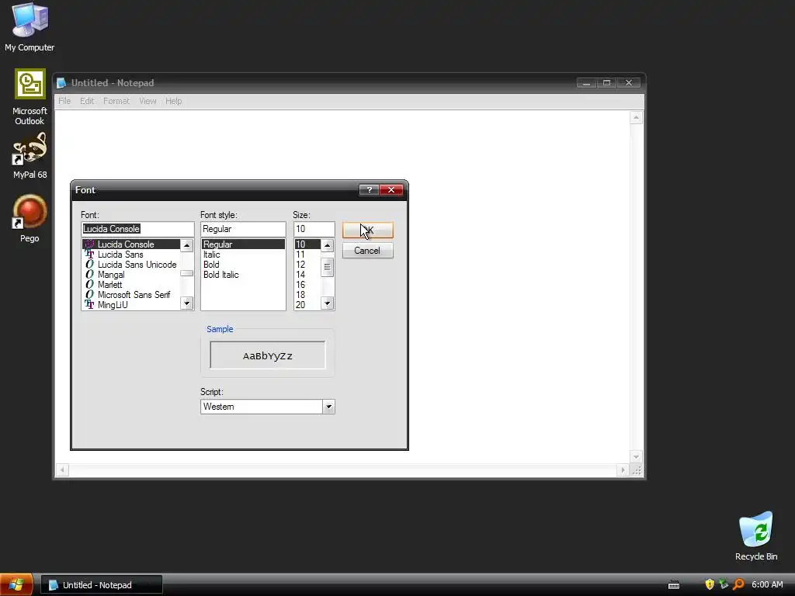The width and height of the screenshot is (795, 596).
Task: Click the Notepad icon in title bar
Action: [x=61, y=83]
